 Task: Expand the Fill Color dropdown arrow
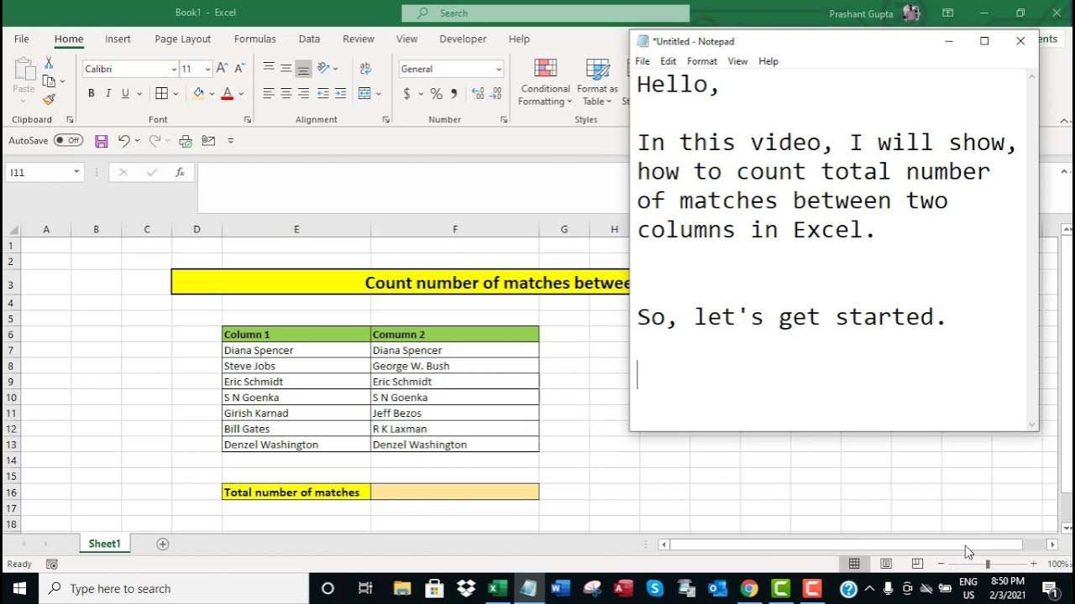212,94
